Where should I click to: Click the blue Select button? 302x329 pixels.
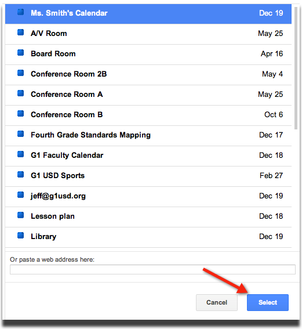[268, 302]
